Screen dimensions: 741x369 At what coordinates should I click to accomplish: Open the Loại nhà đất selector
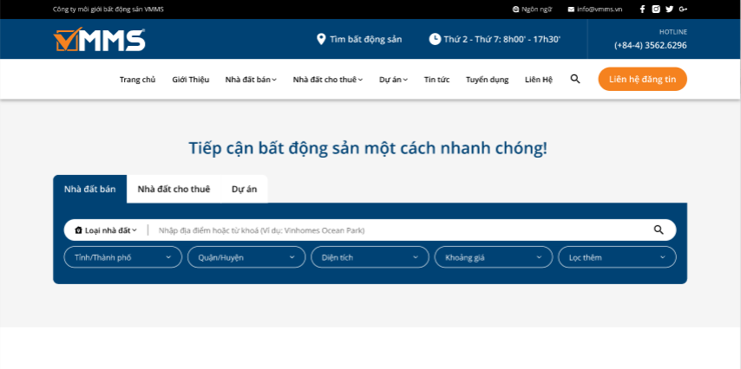(106, 230)
